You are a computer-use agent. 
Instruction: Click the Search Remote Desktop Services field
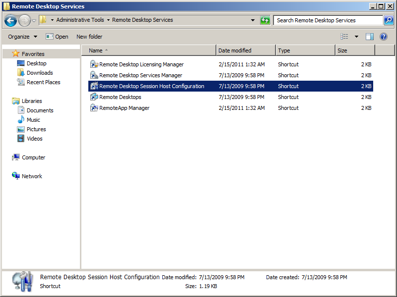tap(327, 20)
